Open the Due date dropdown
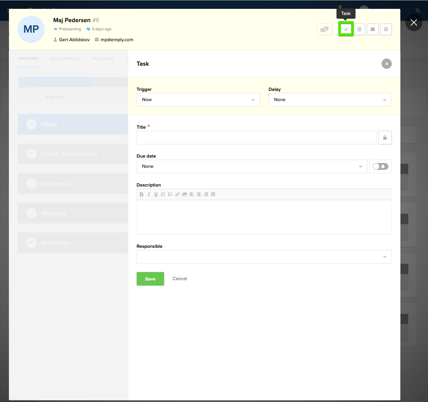428x402 pixels. (x=252, y=166)
